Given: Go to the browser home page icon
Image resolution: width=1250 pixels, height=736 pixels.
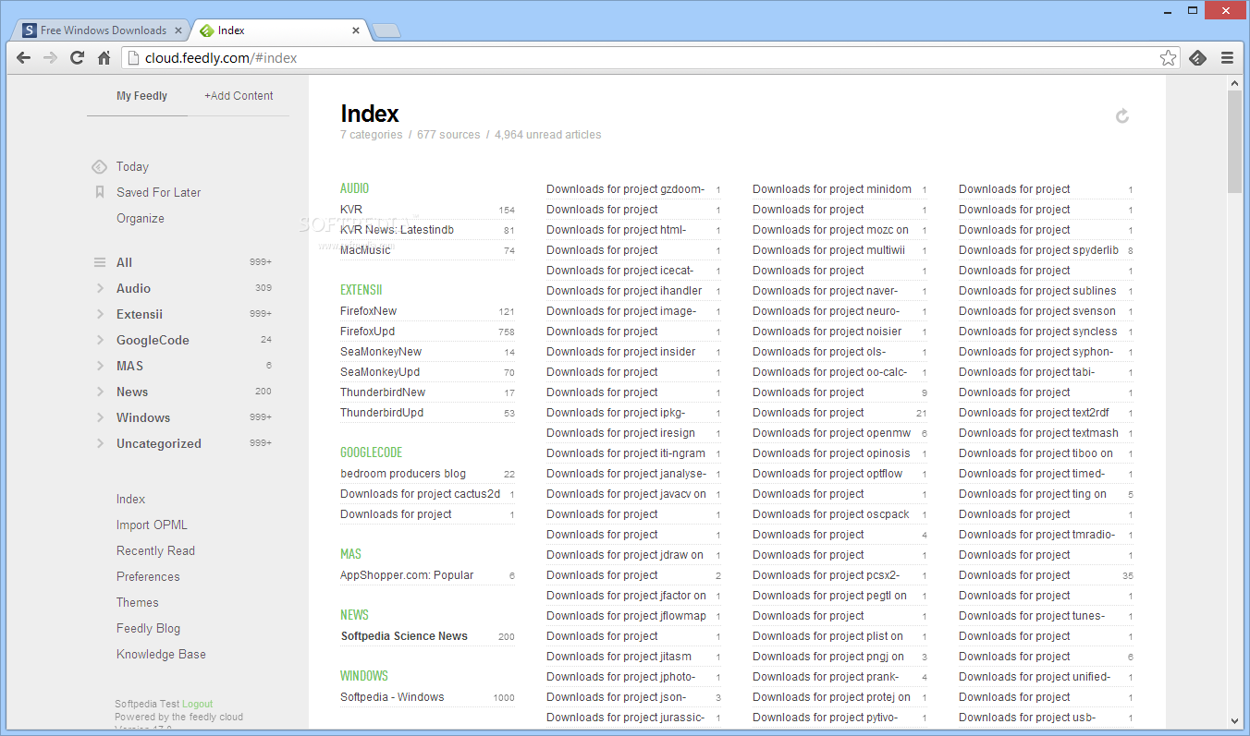Looking at the screenshot, I should coord(104,57).
